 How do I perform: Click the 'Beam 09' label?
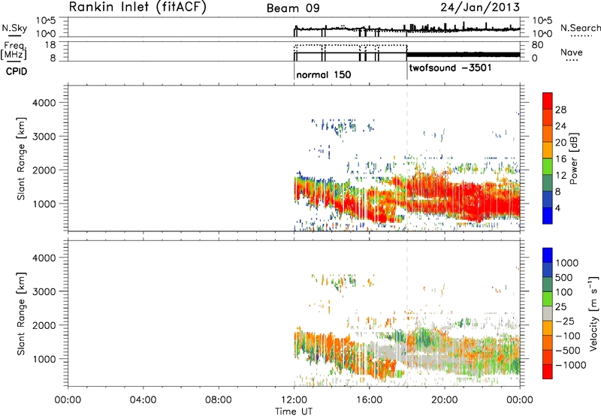(293, 8)
